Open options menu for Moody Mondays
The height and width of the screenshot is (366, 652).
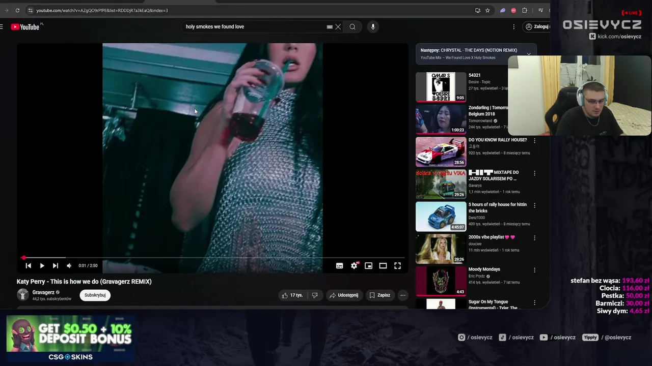tap(534, 270)
